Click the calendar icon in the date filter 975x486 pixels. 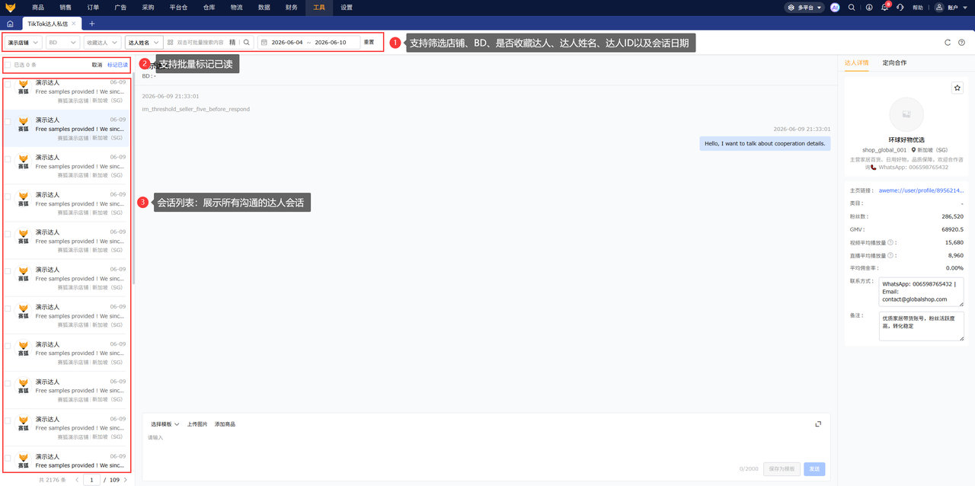264,43
